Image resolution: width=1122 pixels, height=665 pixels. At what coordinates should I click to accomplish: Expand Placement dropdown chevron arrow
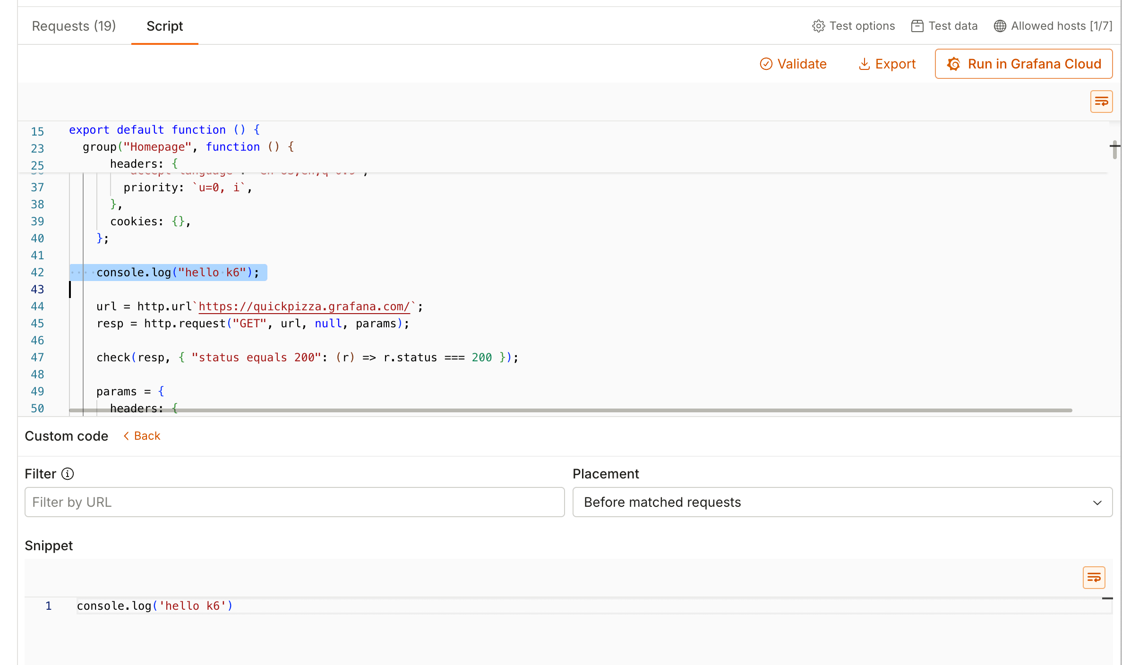coord(1097,503)
